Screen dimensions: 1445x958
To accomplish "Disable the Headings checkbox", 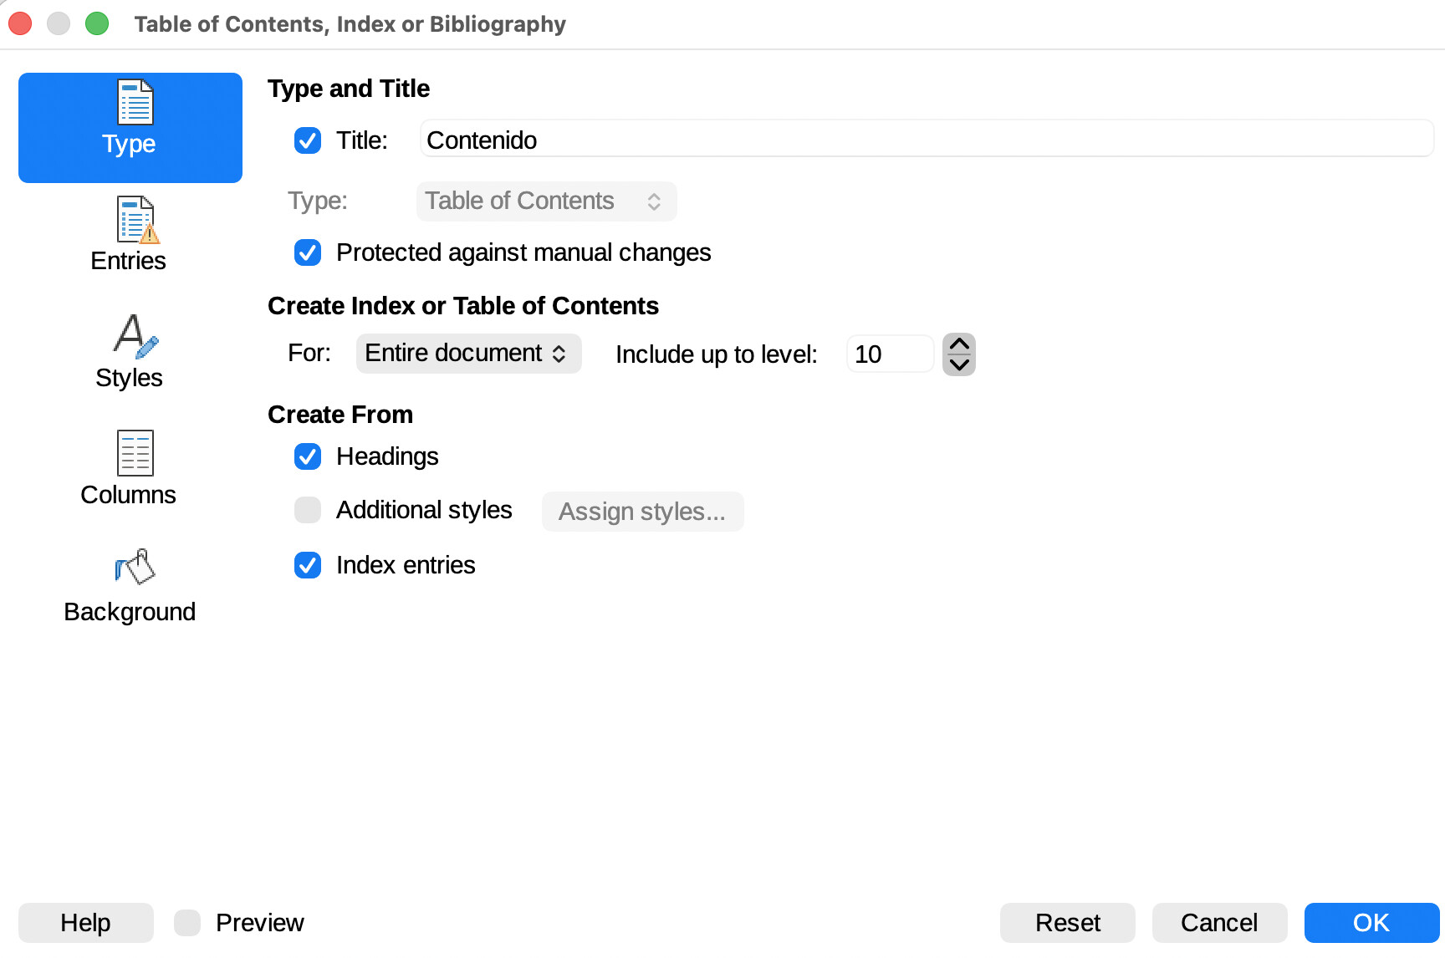I will pos(308,456).
